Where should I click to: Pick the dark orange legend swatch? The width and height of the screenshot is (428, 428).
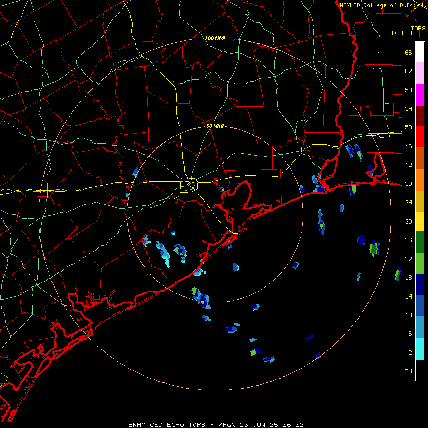coord(420,158)
